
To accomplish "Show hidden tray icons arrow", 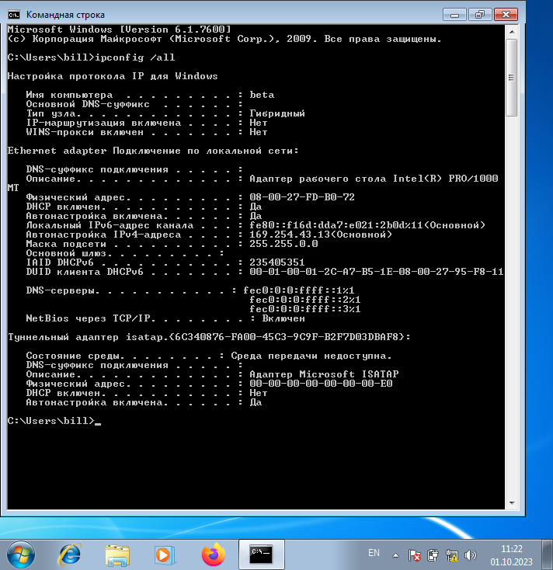I will [x=395, y=555].
